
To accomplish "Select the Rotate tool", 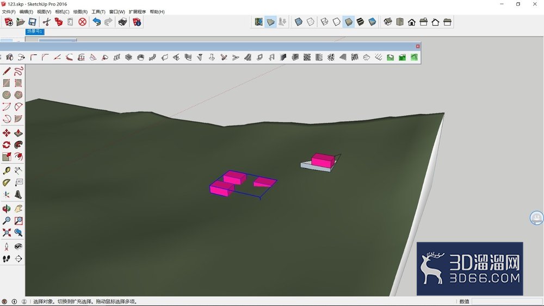I will [7, 145].
